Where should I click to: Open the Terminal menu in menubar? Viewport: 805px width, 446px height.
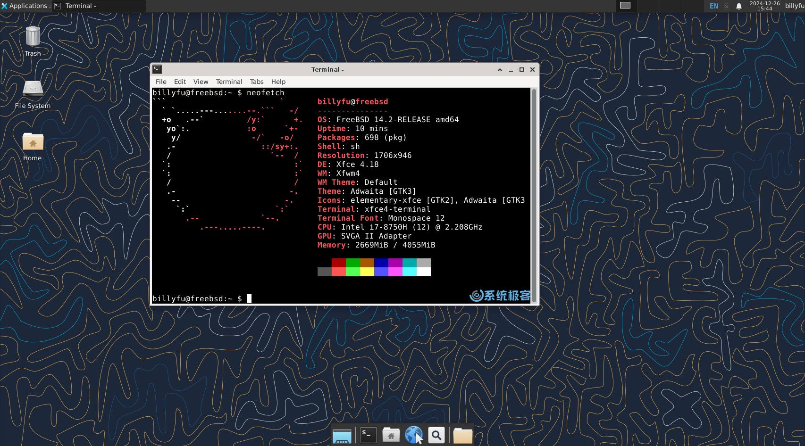coord(229,82)
